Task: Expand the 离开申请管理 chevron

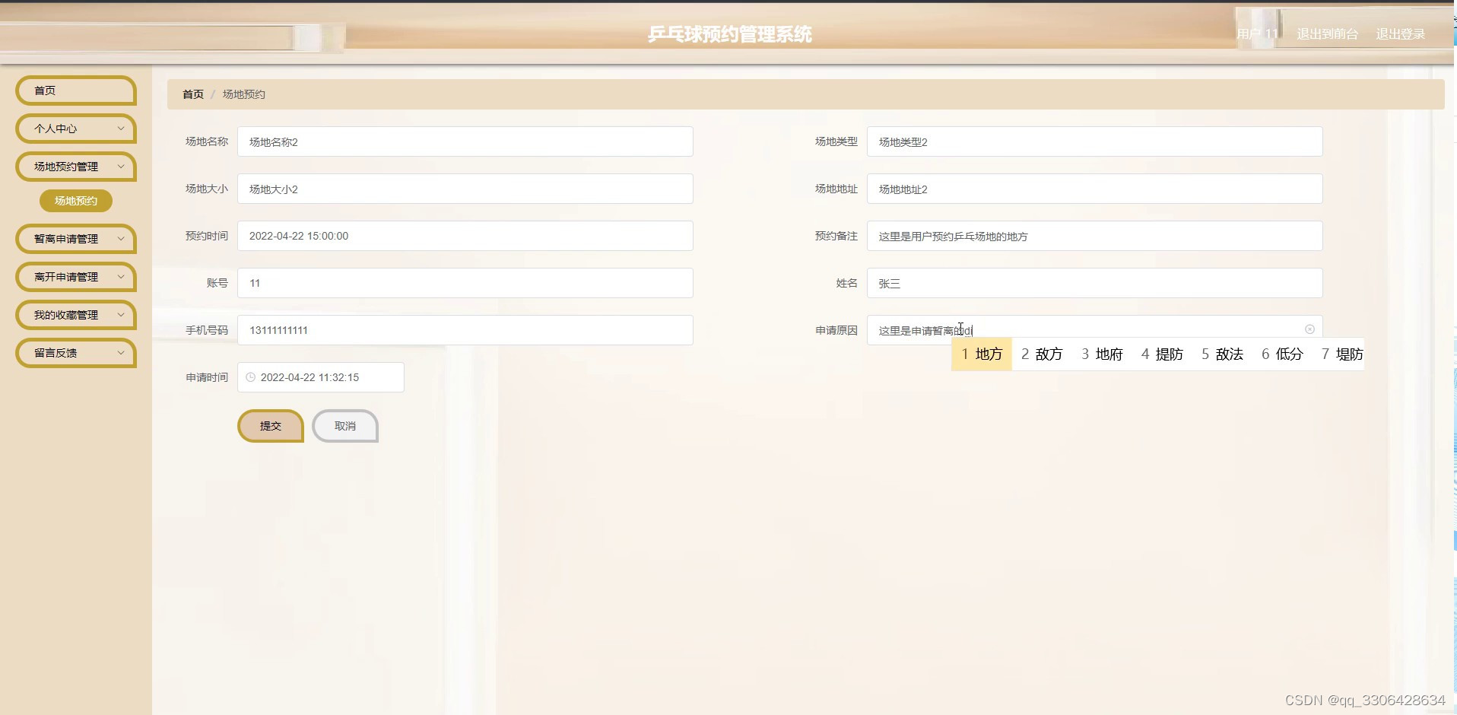Action: pos(120,277)
